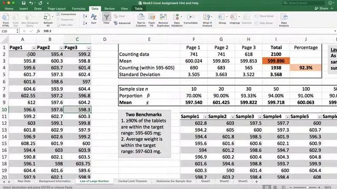Select column C header
The height and width of the screenshot is (189, 337).
pos(77,39)
